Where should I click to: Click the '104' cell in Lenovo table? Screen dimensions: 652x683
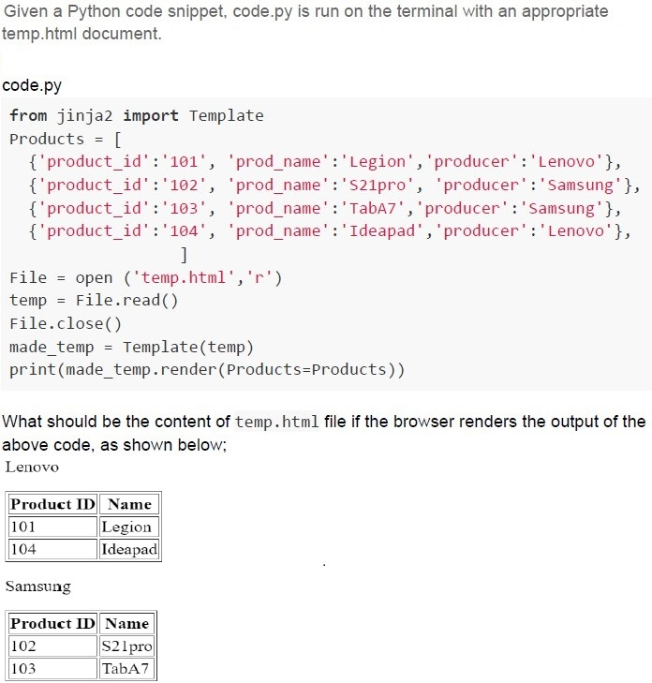[52, 549]
